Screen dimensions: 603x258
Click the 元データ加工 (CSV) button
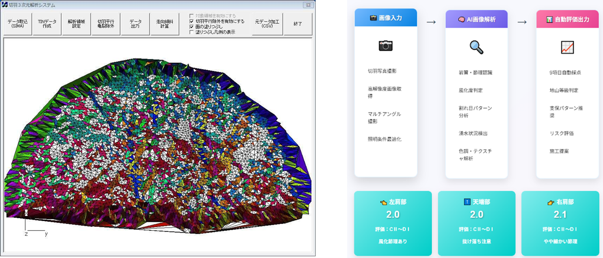coord(267,24)
